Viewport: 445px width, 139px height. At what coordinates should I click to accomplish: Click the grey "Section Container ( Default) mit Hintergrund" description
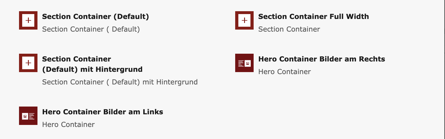click(x=120, y=82)
